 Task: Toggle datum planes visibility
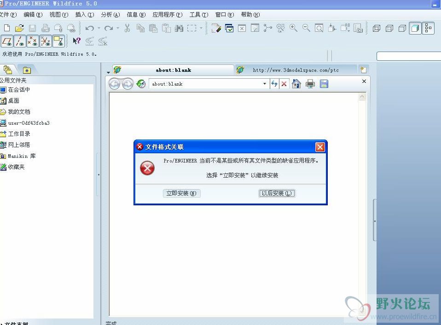click(x=7, y=41)
